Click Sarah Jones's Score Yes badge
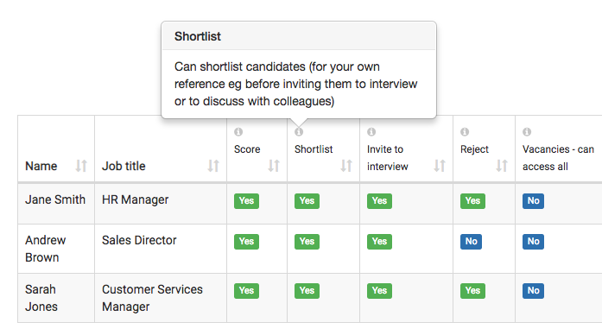602x329 pixels. click(x=246, y=291)
